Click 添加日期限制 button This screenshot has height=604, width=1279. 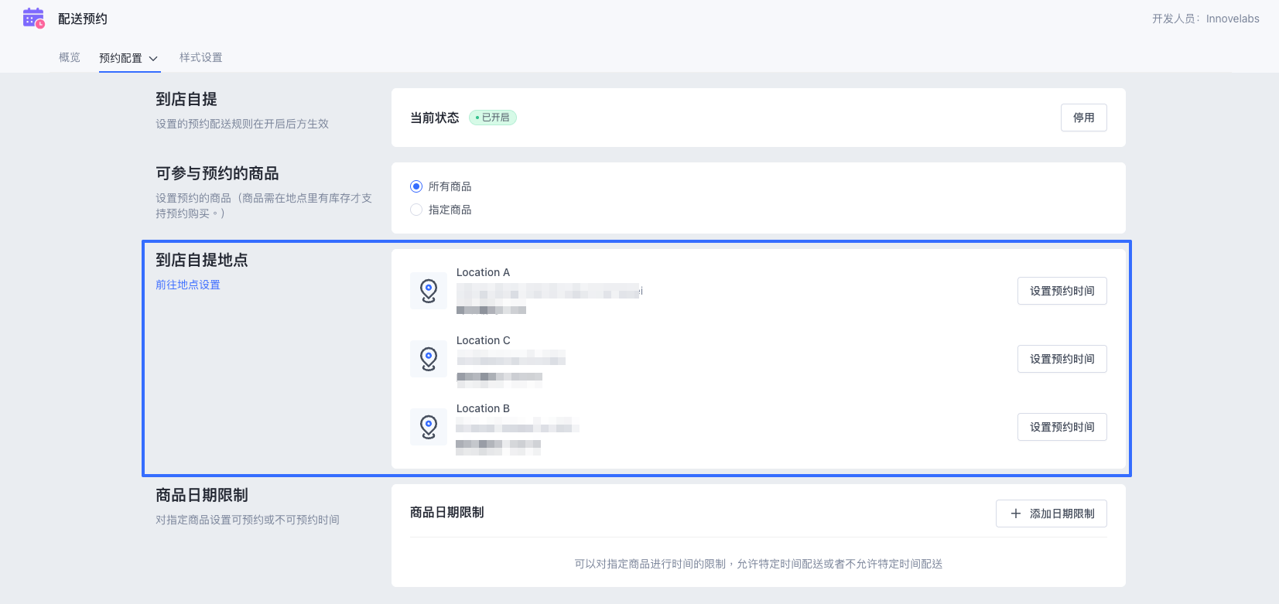pyautogui.click(x=1052, y=514)
